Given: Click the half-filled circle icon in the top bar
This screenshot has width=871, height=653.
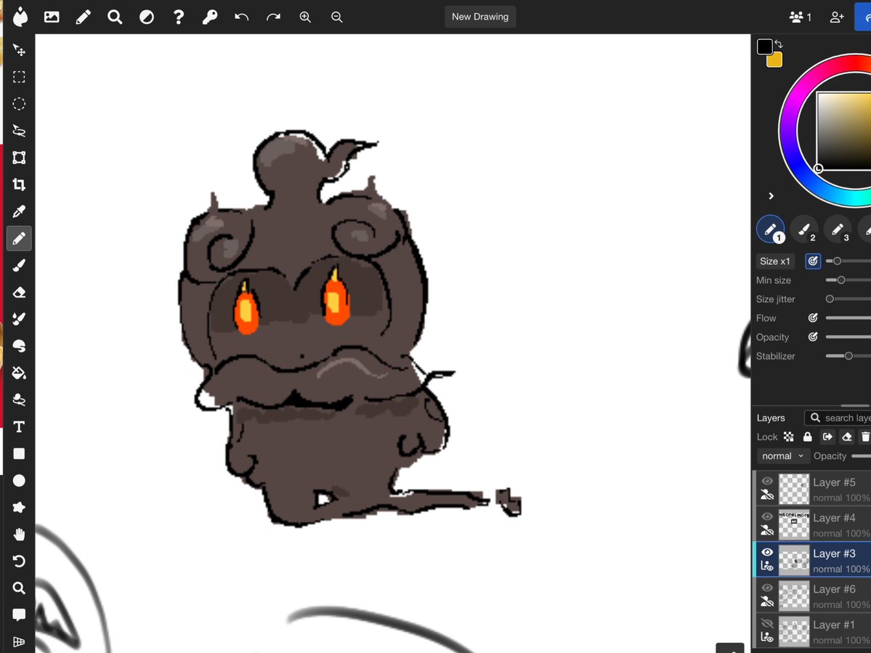Looking at the screenshot, I should (147, 17).
